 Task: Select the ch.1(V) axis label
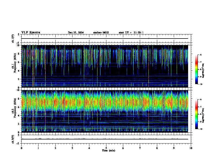click(x=13, y=39)
